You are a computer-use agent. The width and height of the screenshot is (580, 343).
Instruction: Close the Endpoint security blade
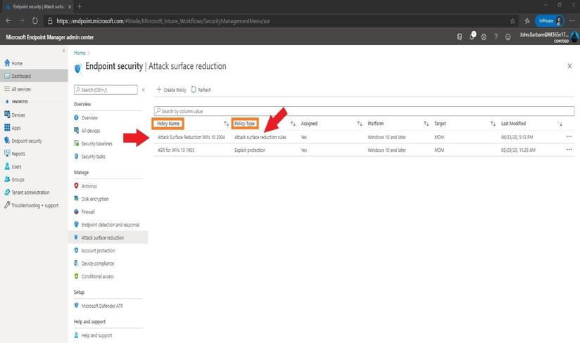(x=569, y=66)
